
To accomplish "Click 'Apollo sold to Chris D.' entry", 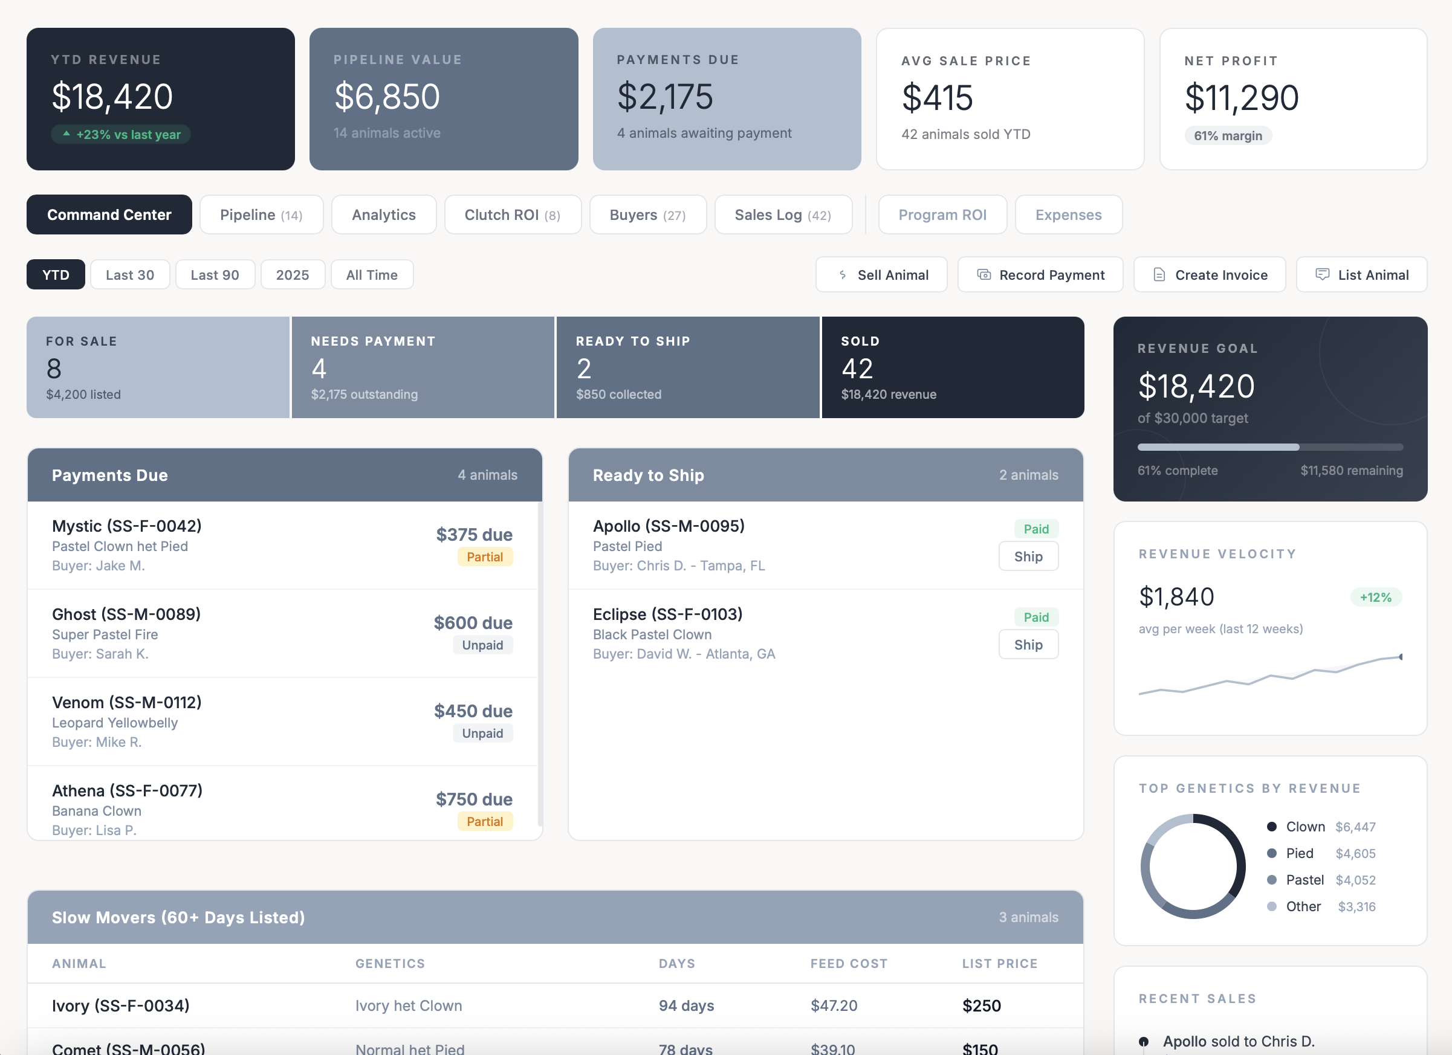I will pos(1238,1041).
